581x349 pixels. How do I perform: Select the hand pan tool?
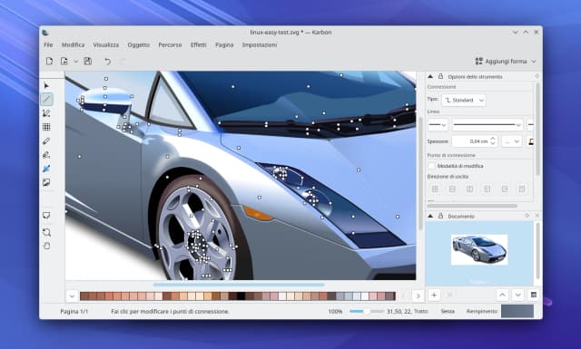coord(46,247)
